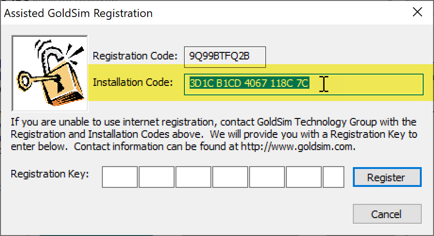Select the fourth Registration Key box
Viewport: 434px width, 236px height.
tap(230, 177)
